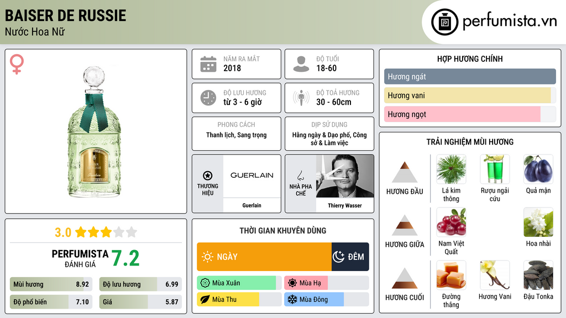Image resolution: width=566 pixels, height=318 pixels.
Task: Click the Mùa Đông season bar
Action: (314, 300)
